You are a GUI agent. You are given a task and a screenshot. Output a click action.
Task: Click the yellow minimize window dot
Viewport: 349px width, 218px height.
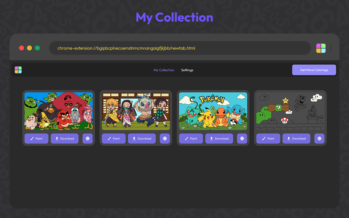point(29,48)
